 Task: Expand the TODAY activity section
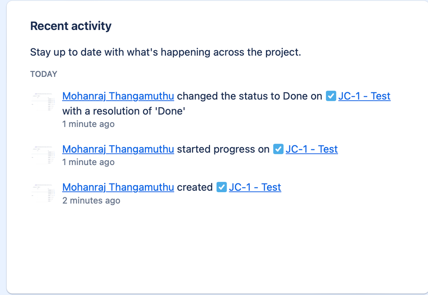43,74
